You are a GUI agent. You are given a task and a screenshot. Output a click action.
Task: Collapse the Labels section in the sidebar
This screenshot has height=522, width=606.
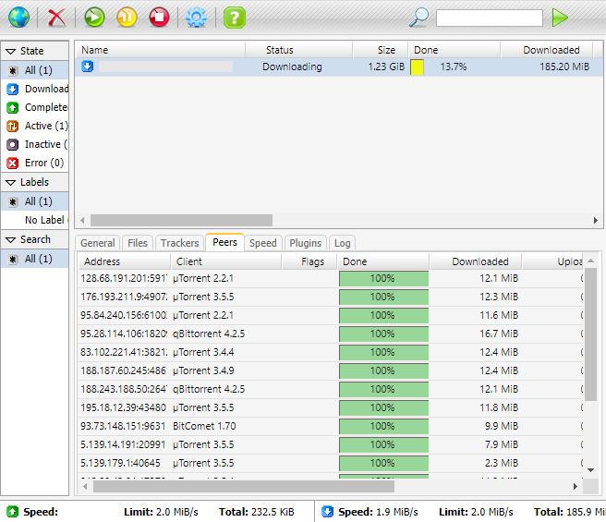[10, 183]
